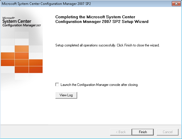Click 'Setup completed all operations successfully' text
The width and height of the screenshot is (182, 139).
point(86,45)
